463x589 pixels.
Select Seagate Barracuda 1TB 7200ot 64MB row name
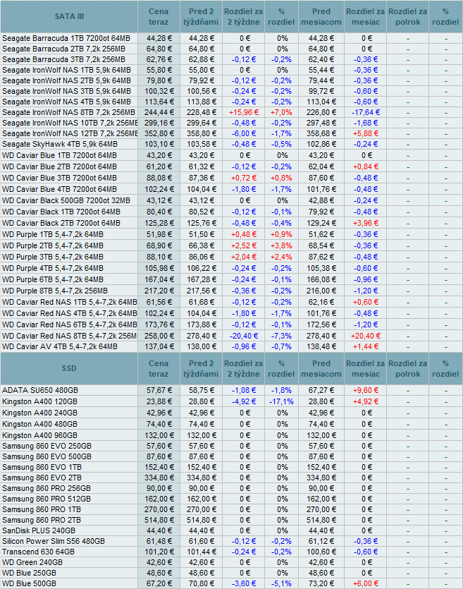(x=66, y=38)
